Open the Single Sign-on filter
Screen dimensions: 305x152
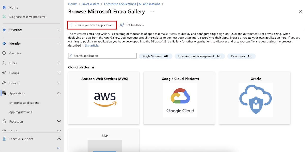(x=155, y=56)
